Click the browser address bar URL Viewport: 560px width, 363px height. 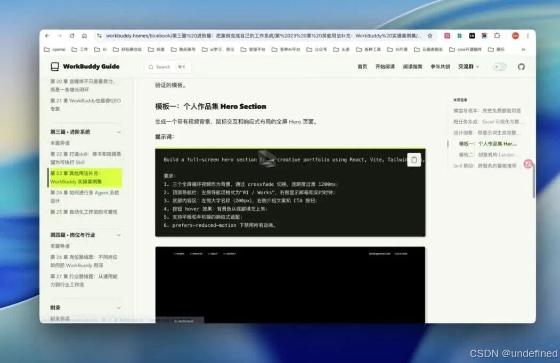tap(263, 36)
